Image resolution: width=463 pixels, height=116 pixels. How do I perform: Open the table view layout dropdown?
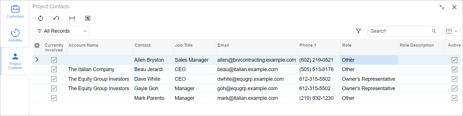pos(452,31)
